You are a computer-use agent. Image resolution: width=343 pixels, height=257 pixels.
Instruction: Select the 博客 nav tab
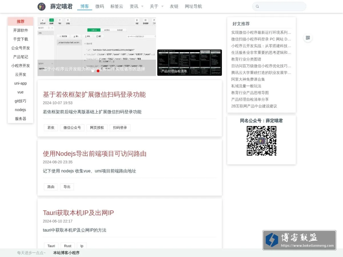(x=85, y=6)
